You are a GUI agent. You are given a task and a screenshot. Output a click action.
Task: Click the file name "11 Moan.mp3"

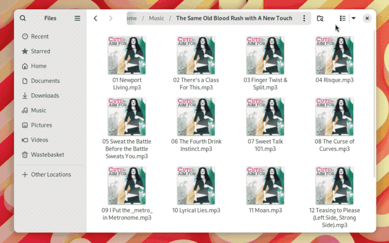265,210
